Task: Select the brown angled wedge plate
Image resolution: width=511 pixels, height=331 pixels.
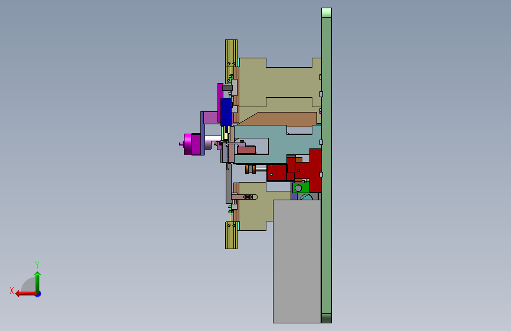Action: 277,118
